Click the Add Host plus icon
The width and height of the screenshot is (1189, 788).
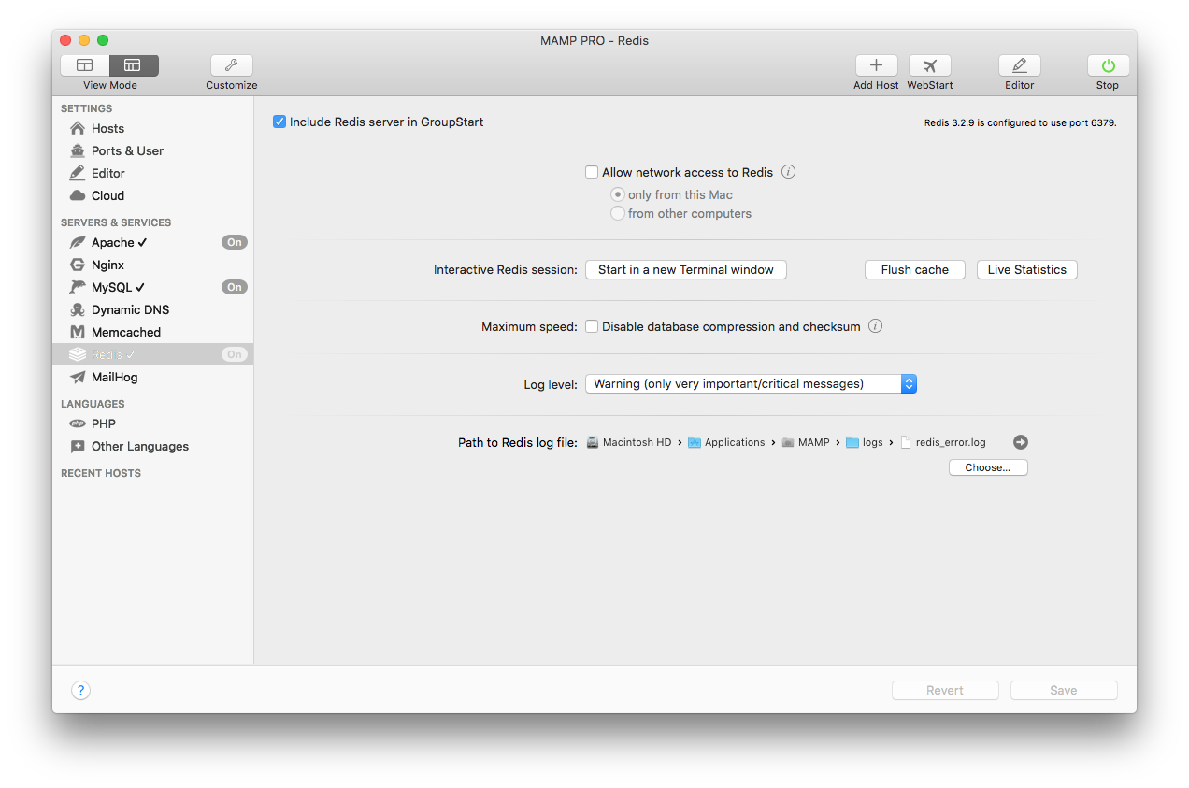(x=876, y=65)
